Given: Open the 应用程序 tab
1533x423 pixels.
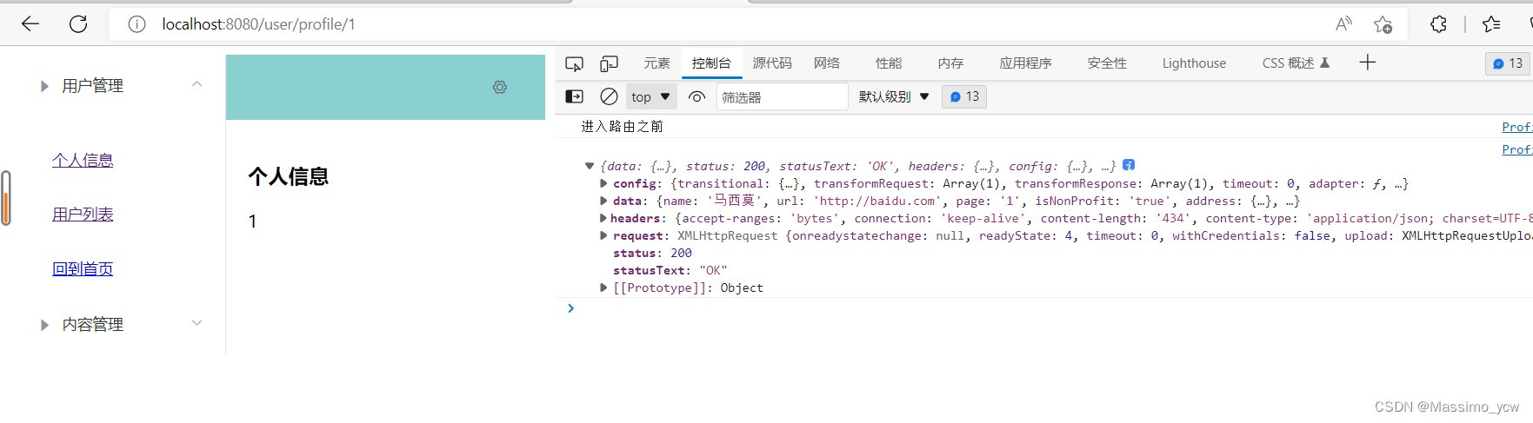Looking at the screenshot, I should (1025, 63).
